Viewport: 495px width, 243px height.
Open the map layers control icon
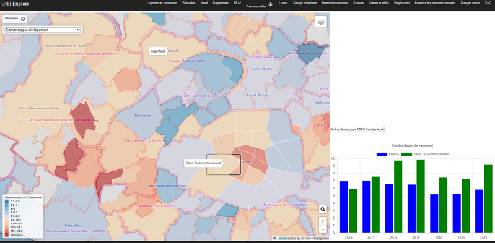click(321, 22)
